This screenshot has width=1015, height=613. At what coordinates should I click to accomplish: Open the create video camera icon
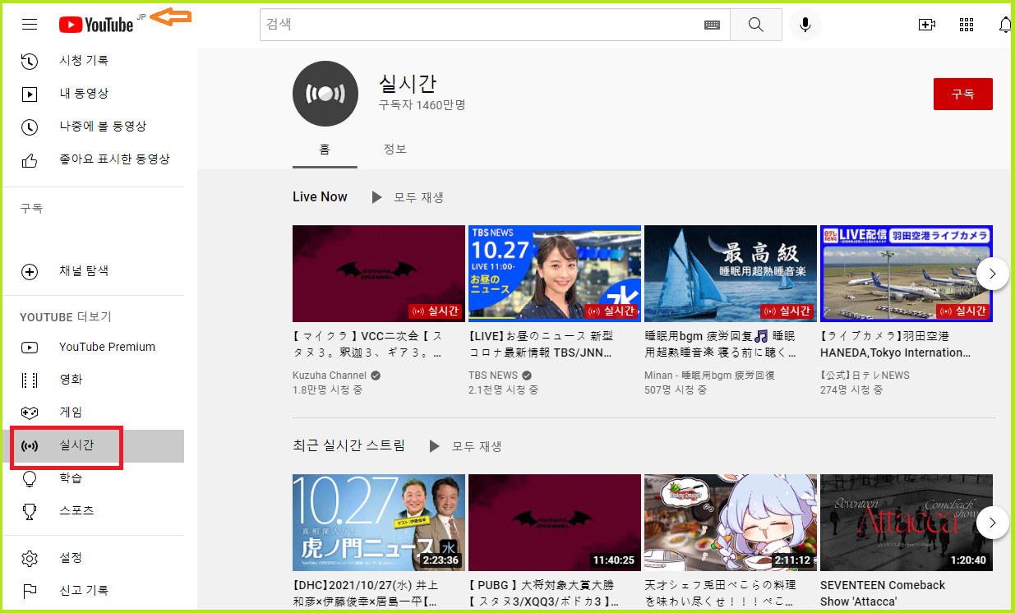927,25
